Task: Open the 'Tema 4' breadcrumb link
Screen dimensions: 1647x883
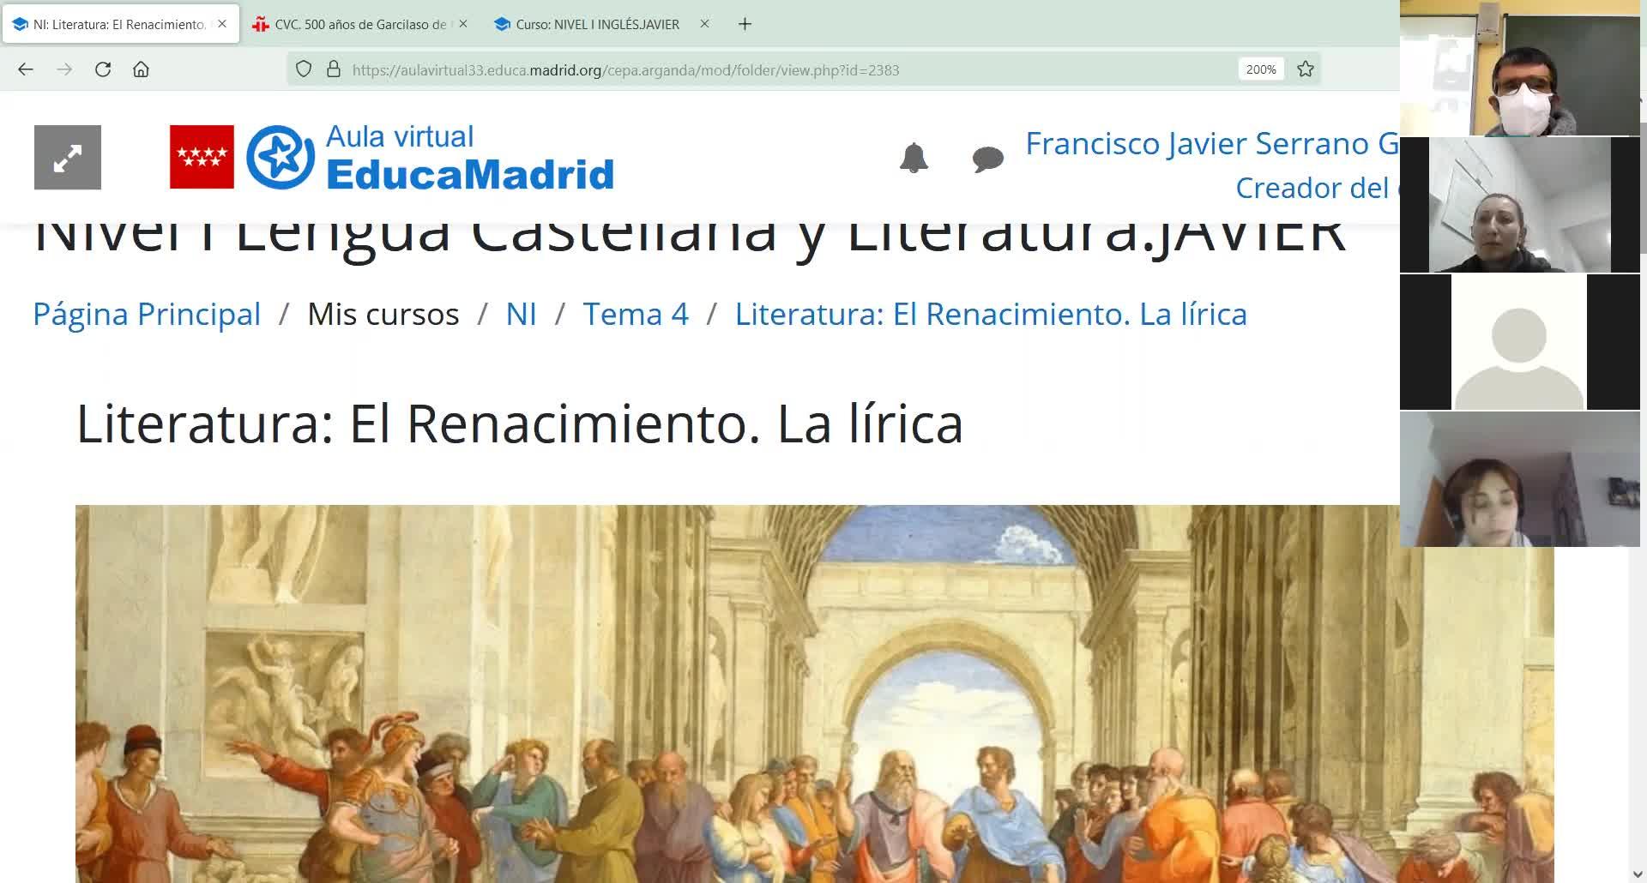Action: [636, 314]
